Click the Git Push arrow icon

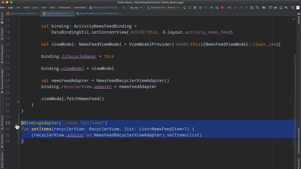[246, 8]
